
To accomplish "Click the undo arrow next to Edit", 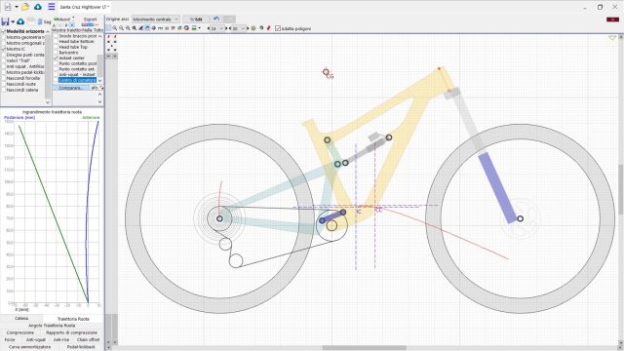I will coord(216,19).
